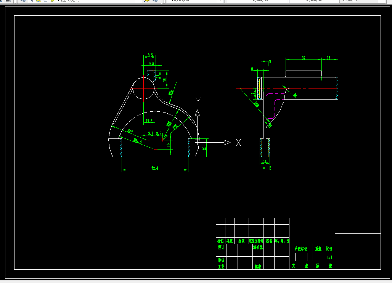Select the 12 vertical dimension in side view
The image size is (392, 283).
tap(253, 93)
